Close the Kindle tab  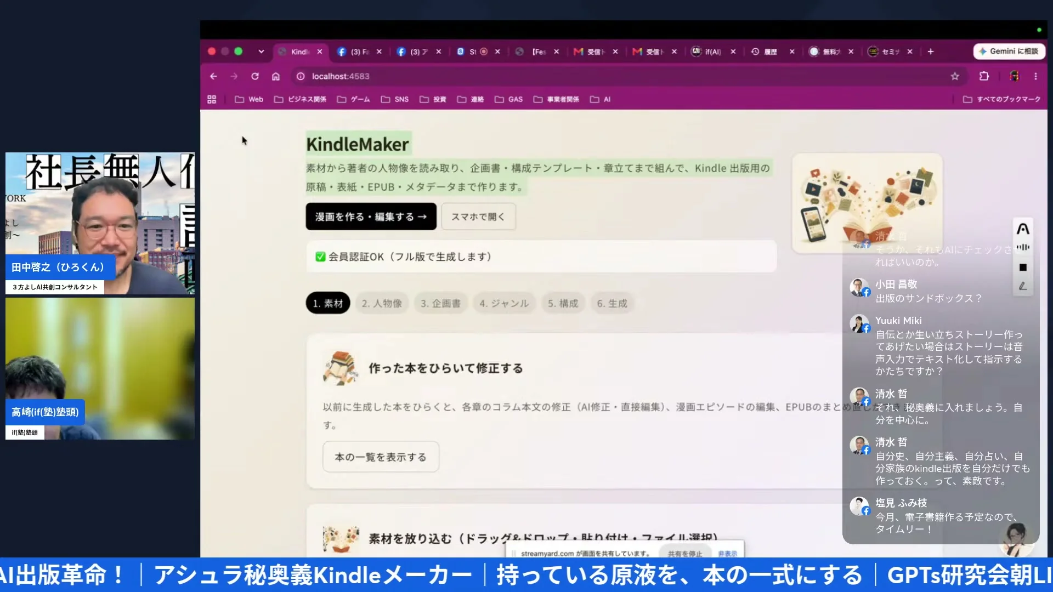click(320, 52)
